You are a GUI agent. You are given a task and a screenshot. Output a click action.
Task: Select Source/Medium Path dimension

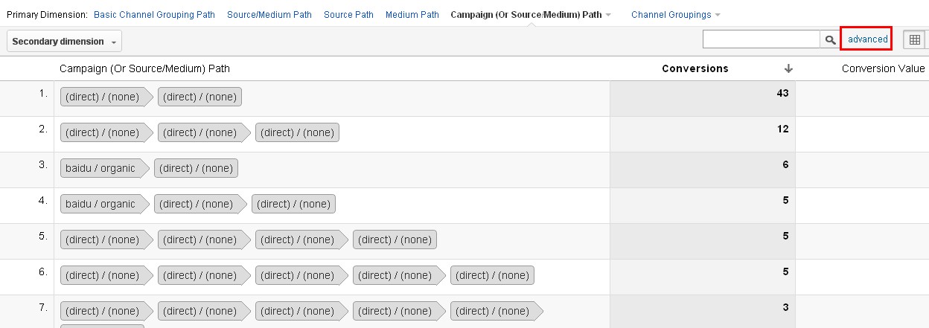coord(269,15)
